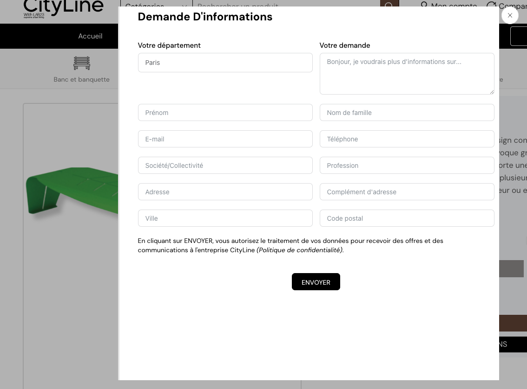
Task: Click into the Adresse field
Action: 225,192
